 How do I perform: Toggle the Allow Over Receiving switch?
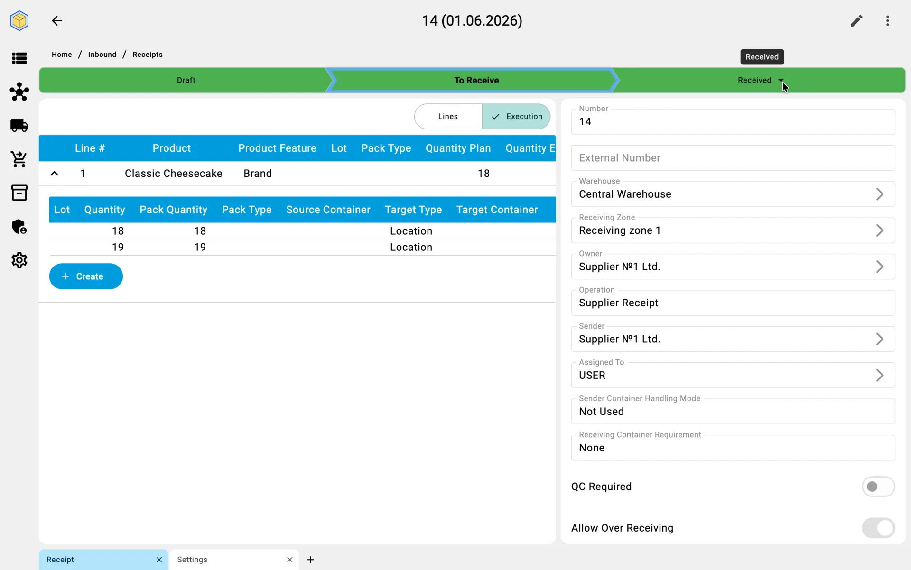[878, 528]
